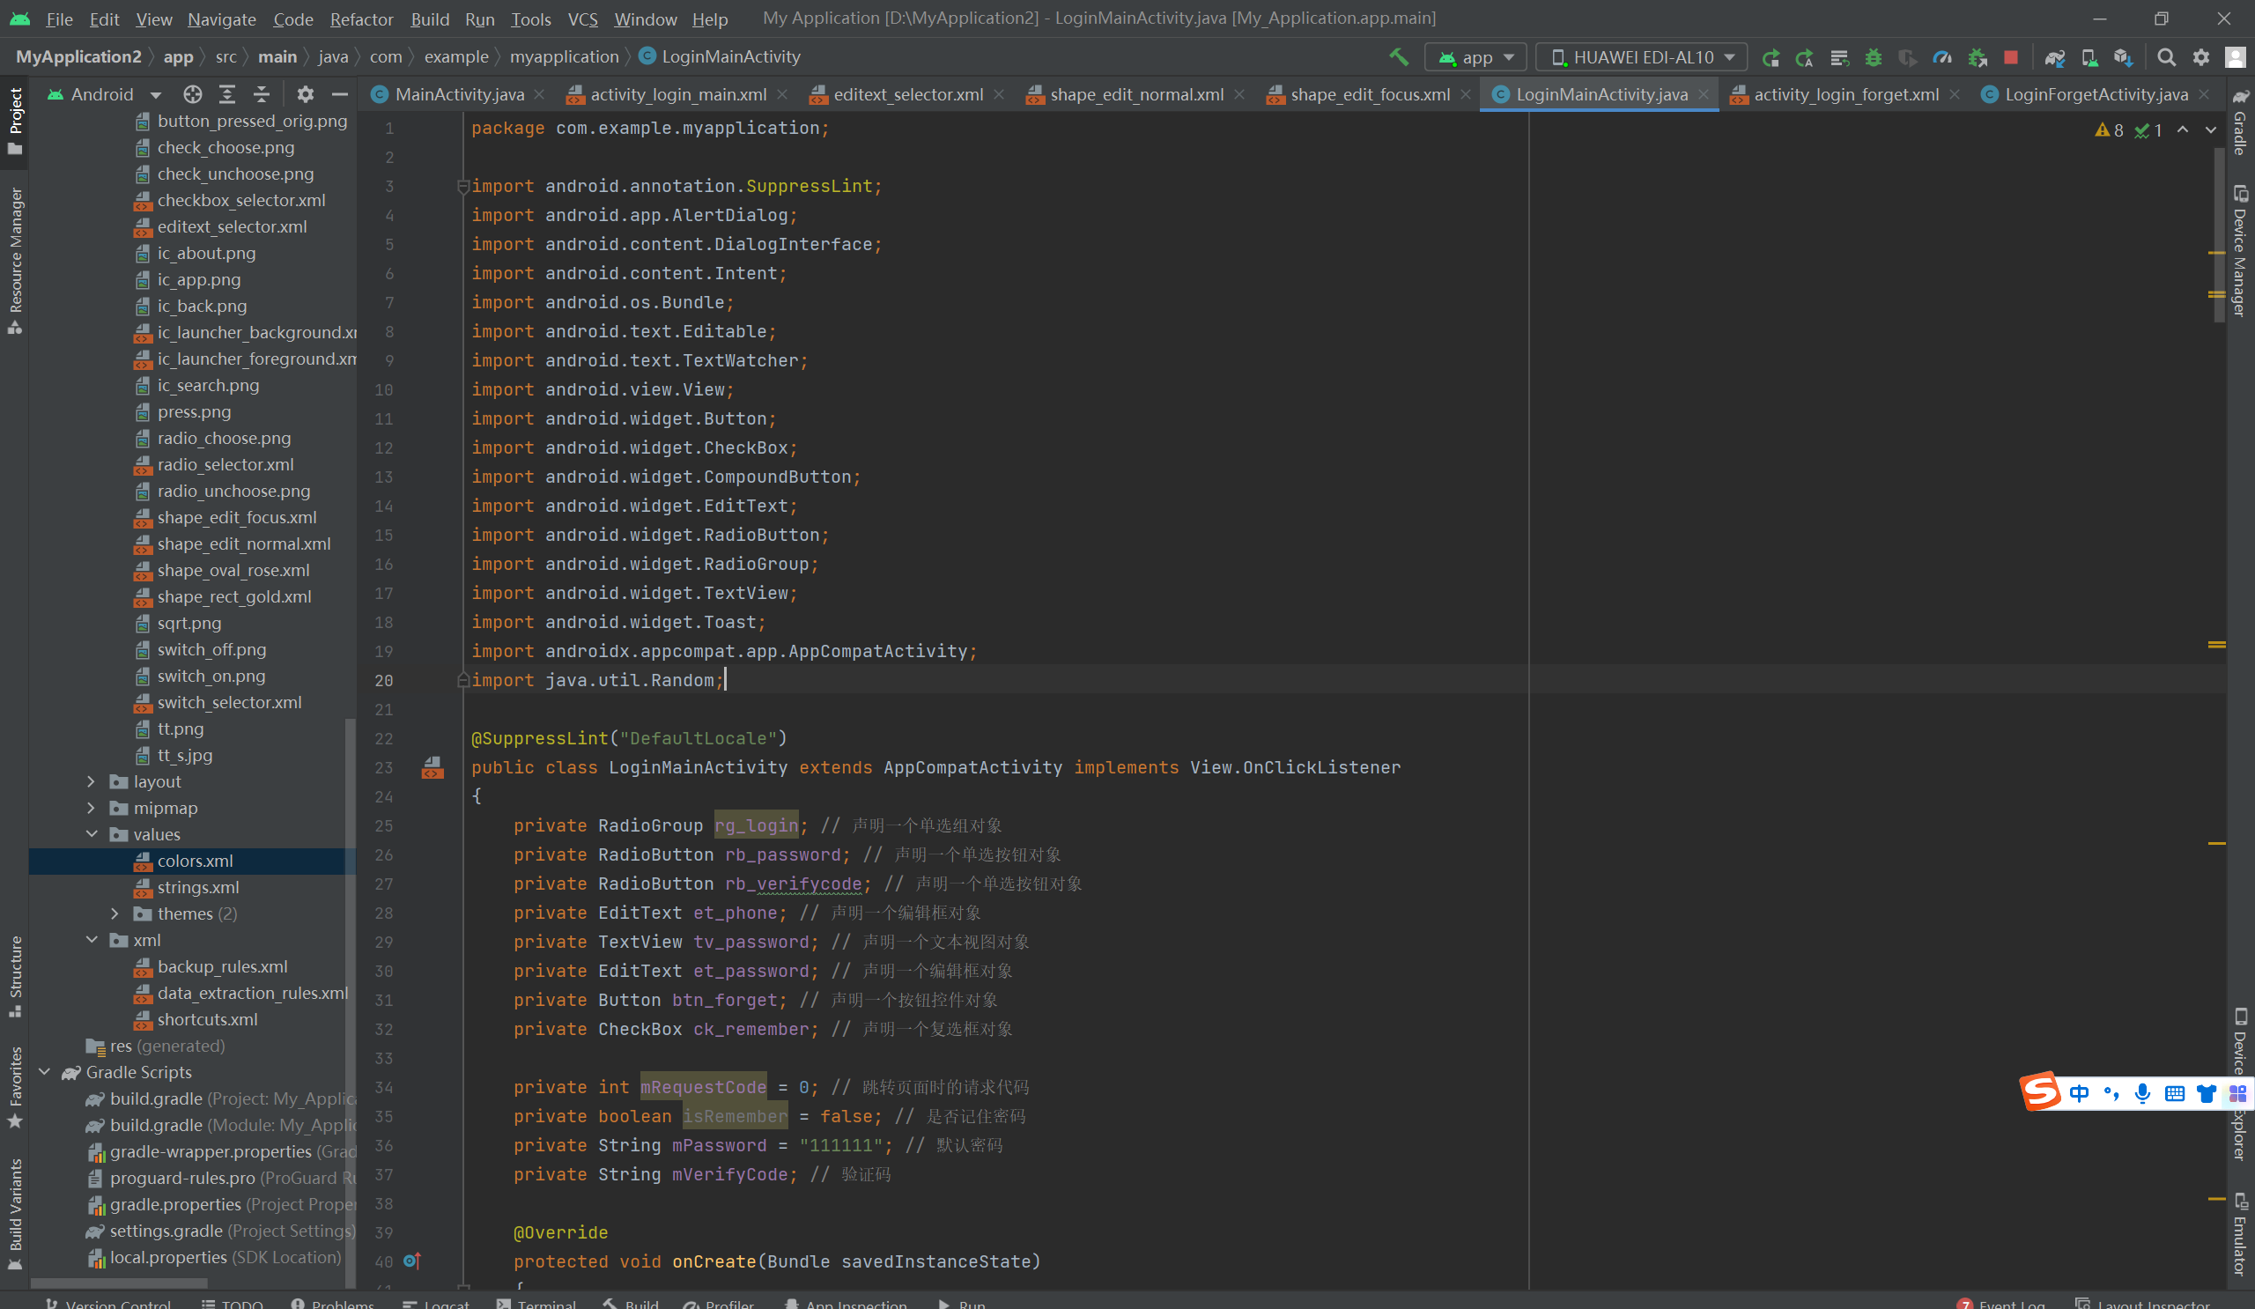Screen dimensions: 2255x1309
Task: Open the HUAWEI EDI-AL10 device dropdown
Action: tap(1643, 57)
